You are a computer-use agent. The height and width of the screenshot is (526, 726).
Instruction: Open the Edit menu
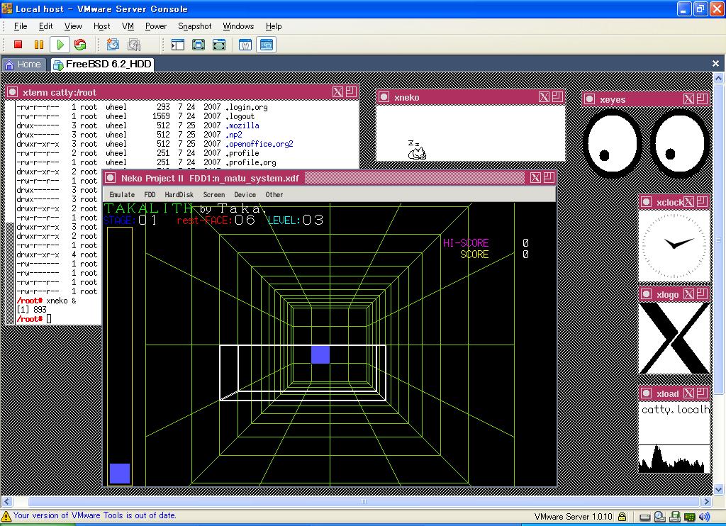[x=46, y=26]
